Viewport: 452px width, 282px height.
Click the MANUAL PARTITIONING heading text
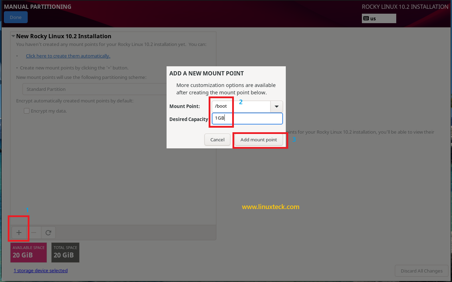click(x=38, y=7)
